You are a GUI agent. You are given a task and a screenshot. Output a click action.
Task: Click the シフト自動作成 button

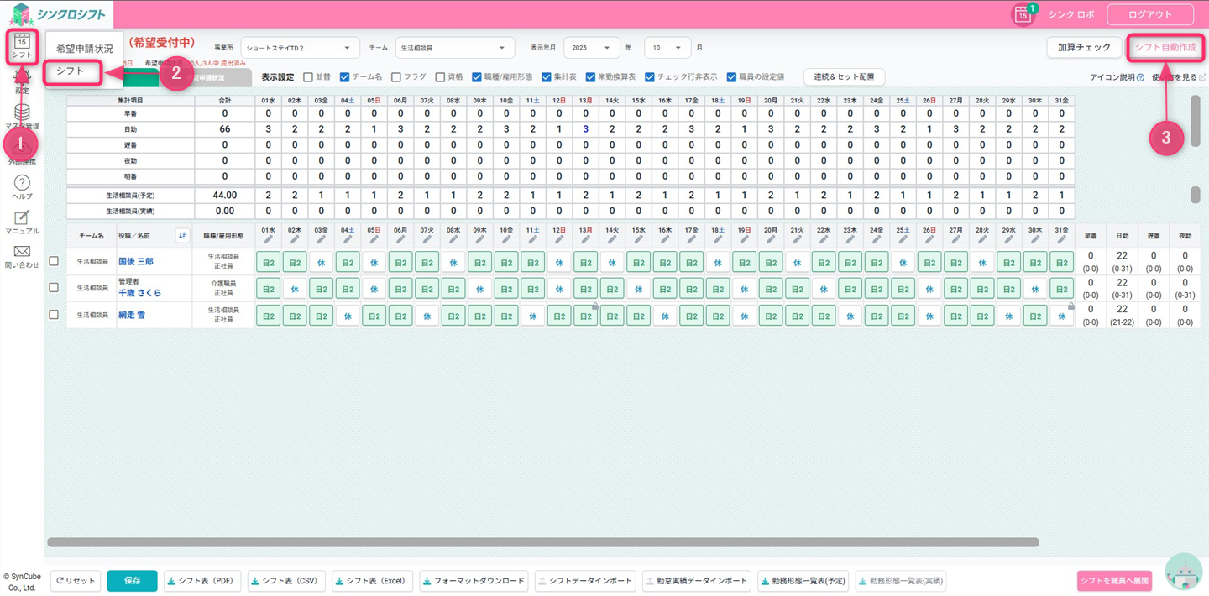coord(1165,47)
